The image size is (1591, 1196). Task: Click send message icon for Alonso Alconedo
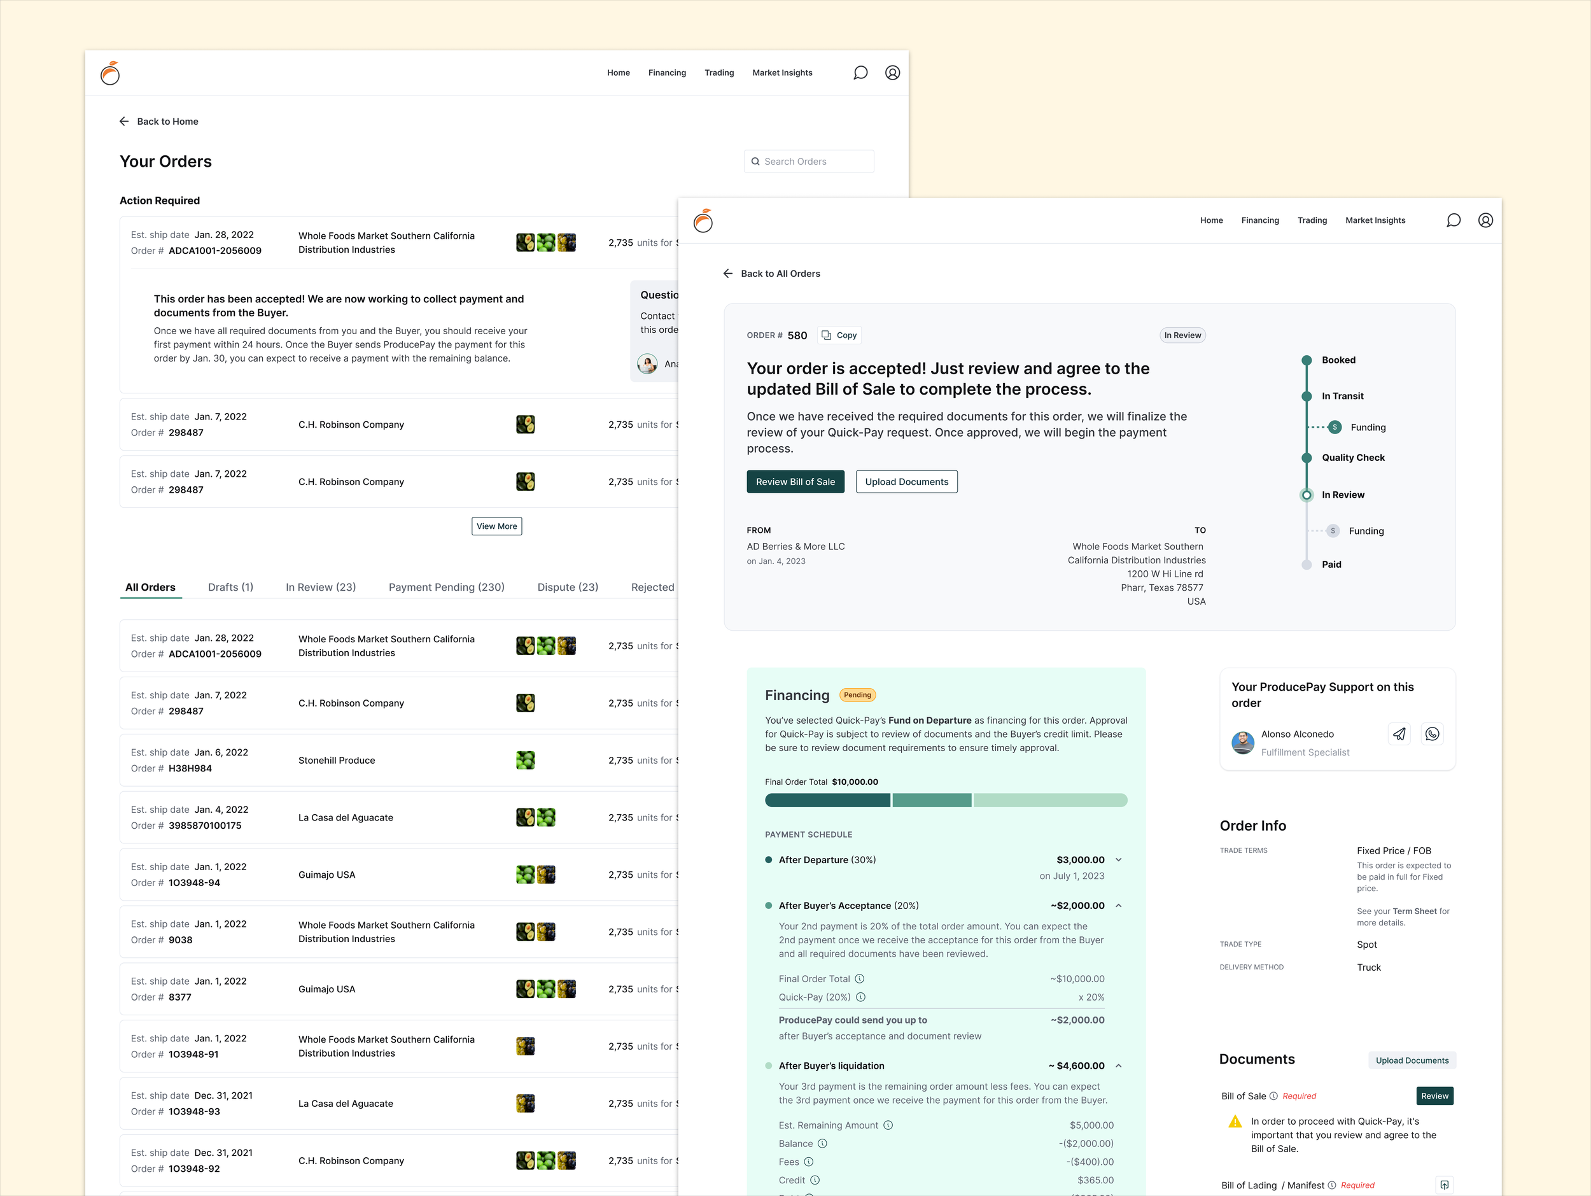coord(1399,733)
